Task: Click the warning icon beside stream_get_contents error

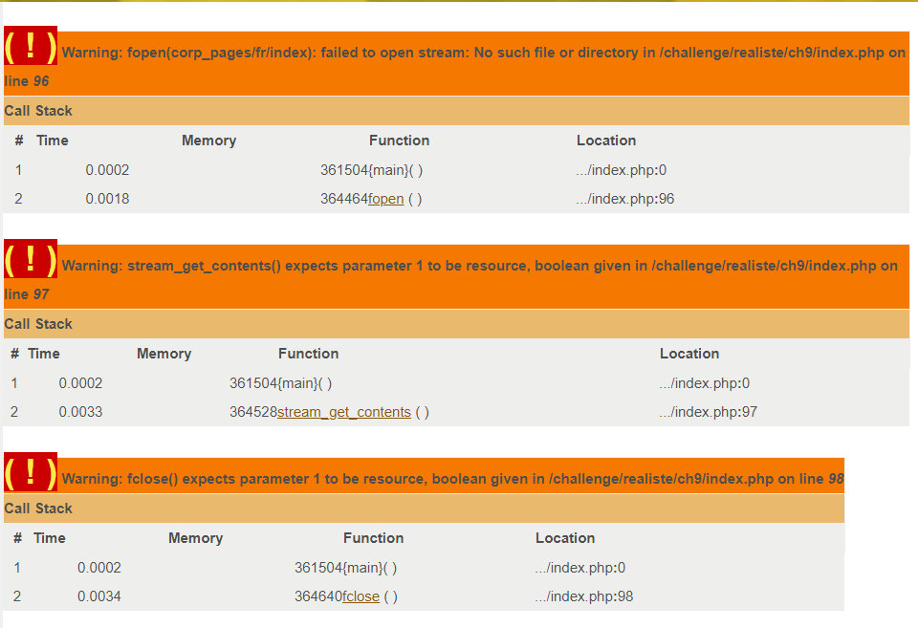Action: (31, 259)
